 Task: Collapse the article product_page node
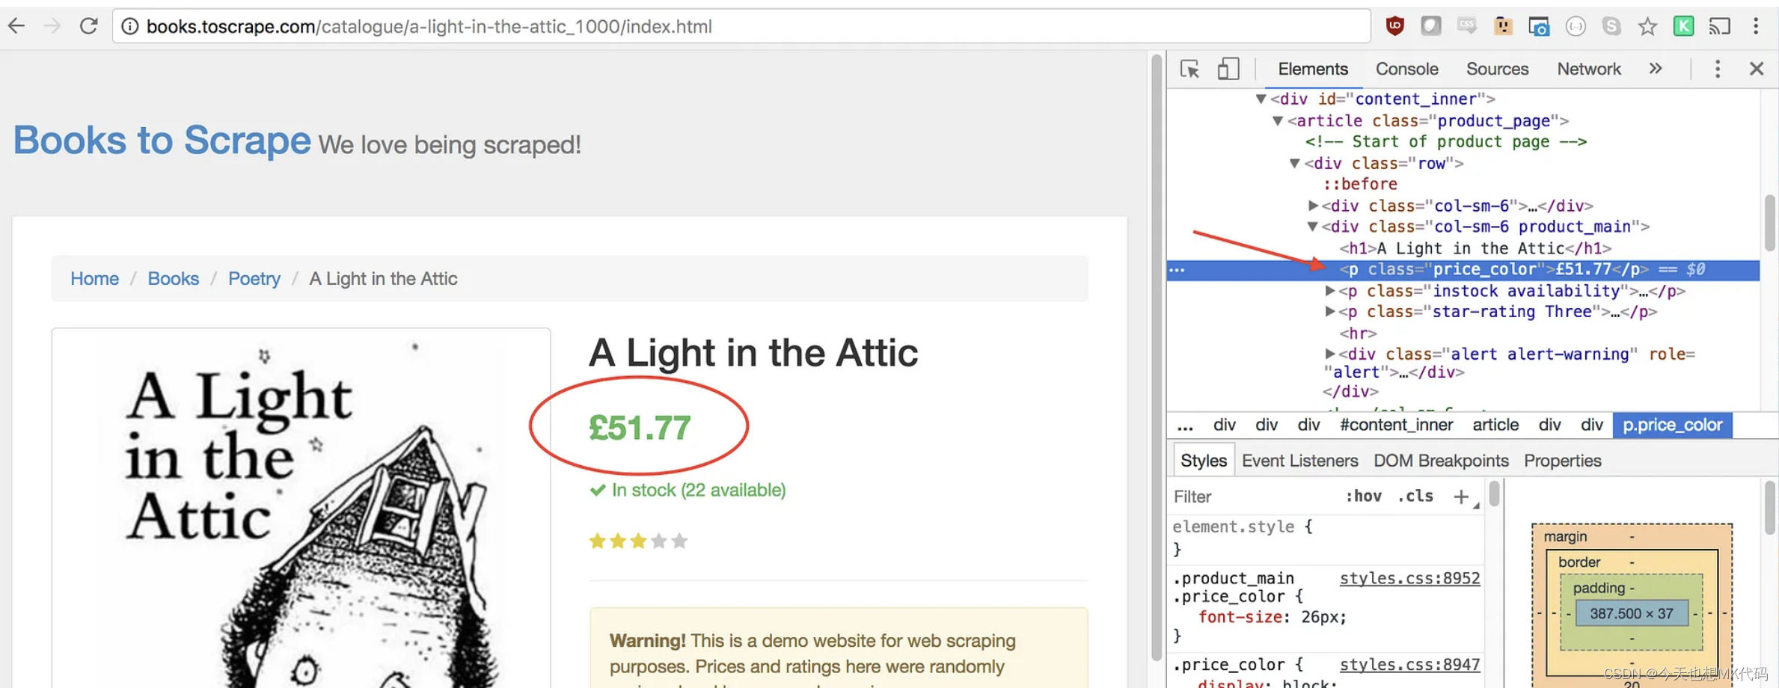pos(1279,120)
